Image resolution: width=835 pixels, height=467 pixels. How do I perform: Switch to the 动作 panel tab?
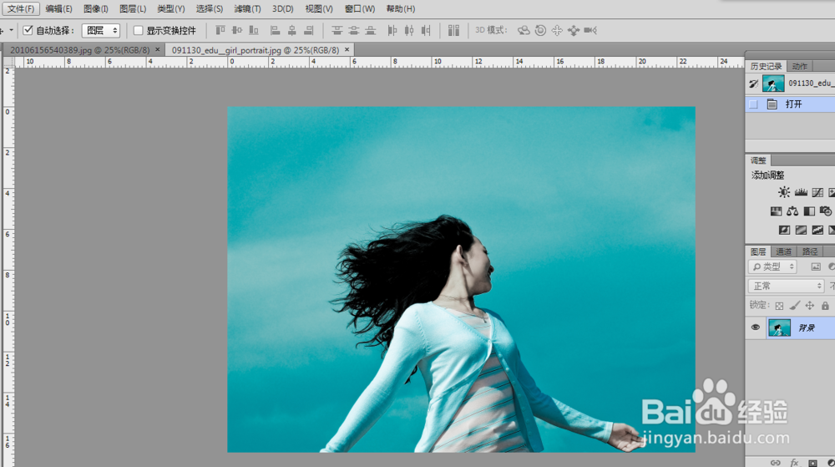point(799,67)
